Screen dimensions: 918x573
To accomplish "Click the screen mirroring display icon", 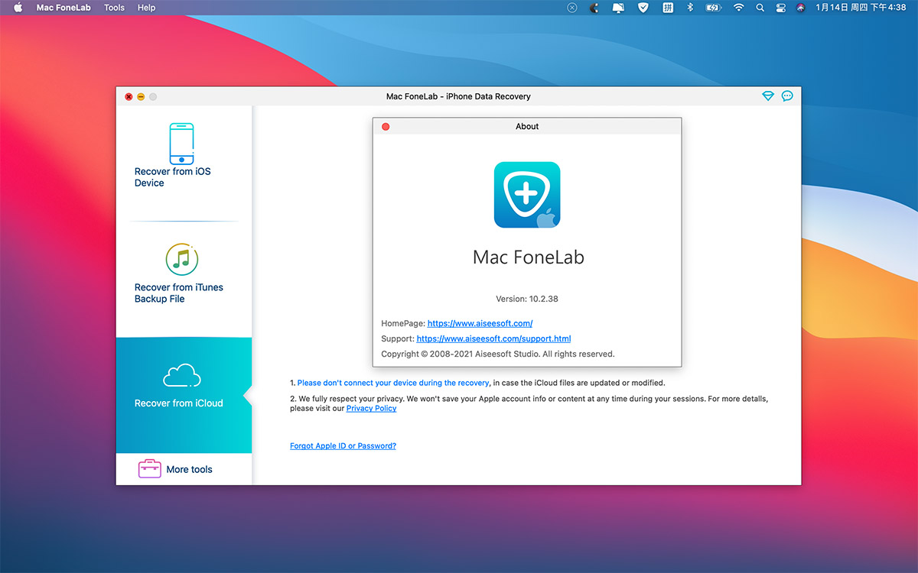I will point(619,8).
